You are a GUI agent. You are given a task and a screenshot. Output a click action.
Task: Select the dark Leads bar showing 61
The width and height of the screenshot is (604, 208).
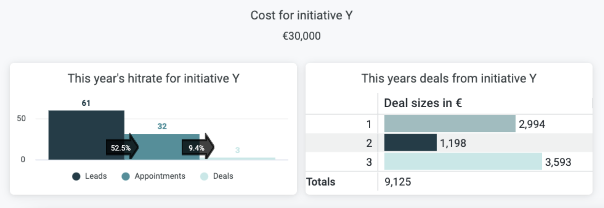click(86, 135)
